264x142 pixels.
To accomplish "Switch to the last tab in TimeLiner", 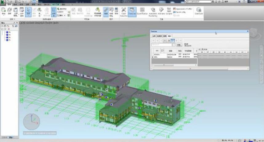I will (169, 36).
